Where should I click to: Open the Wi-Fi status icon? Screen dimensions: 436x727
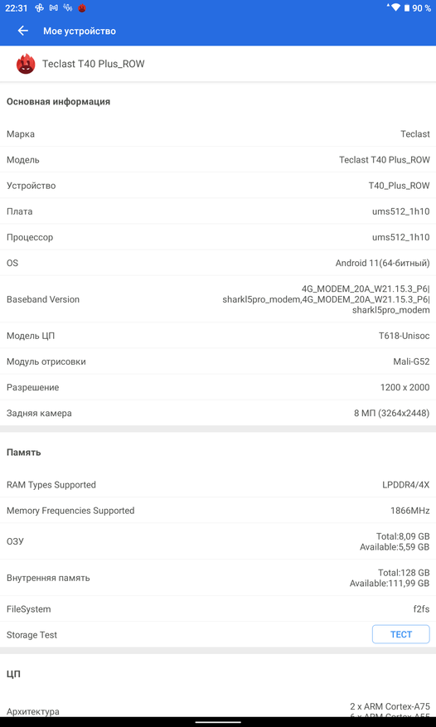point(395,7)
